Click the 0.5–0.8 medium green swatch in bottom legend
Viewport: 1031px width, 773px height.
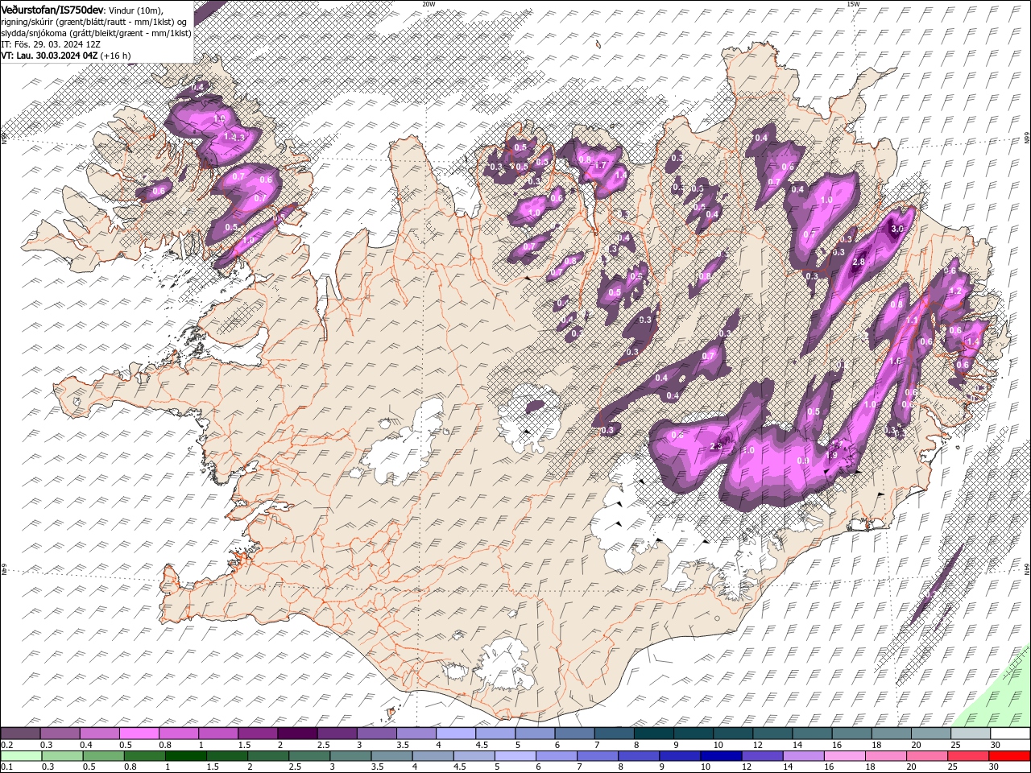click(x=103, y=756)
